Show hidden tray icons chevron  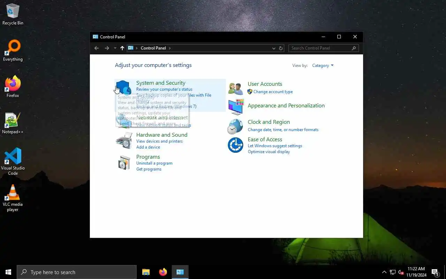click(x=384, y=272)
